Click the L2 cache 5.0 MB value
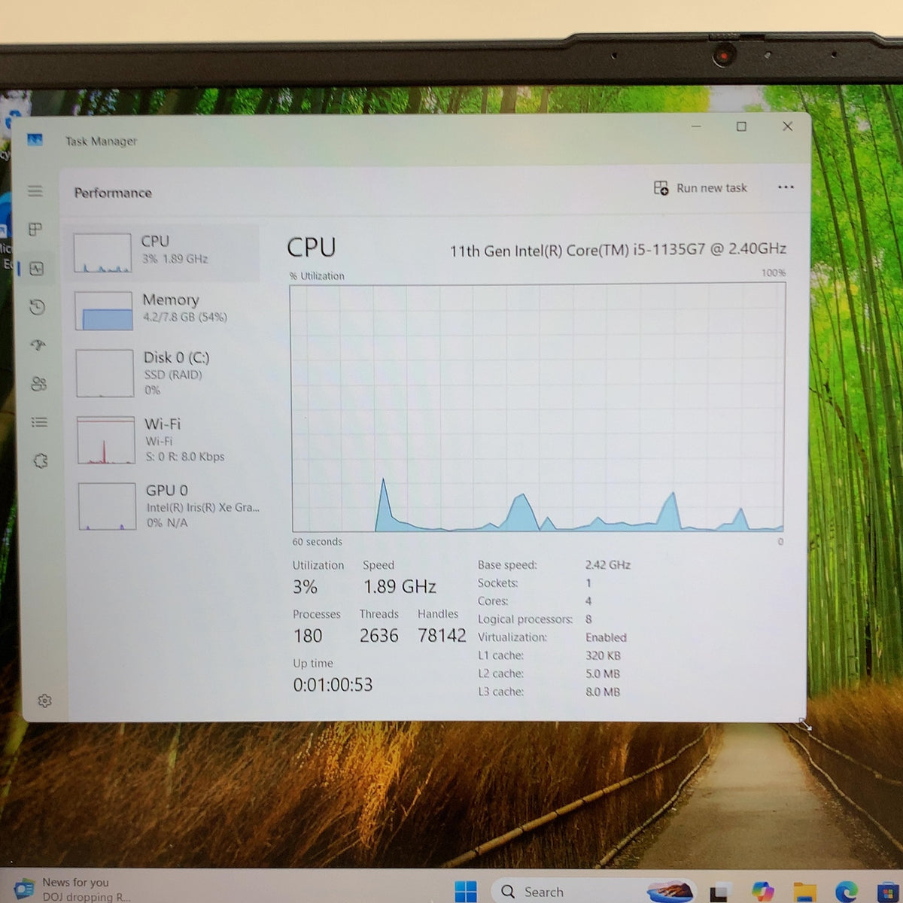The height and width of the screenshot is (903, 903). [x=603, y=673]
